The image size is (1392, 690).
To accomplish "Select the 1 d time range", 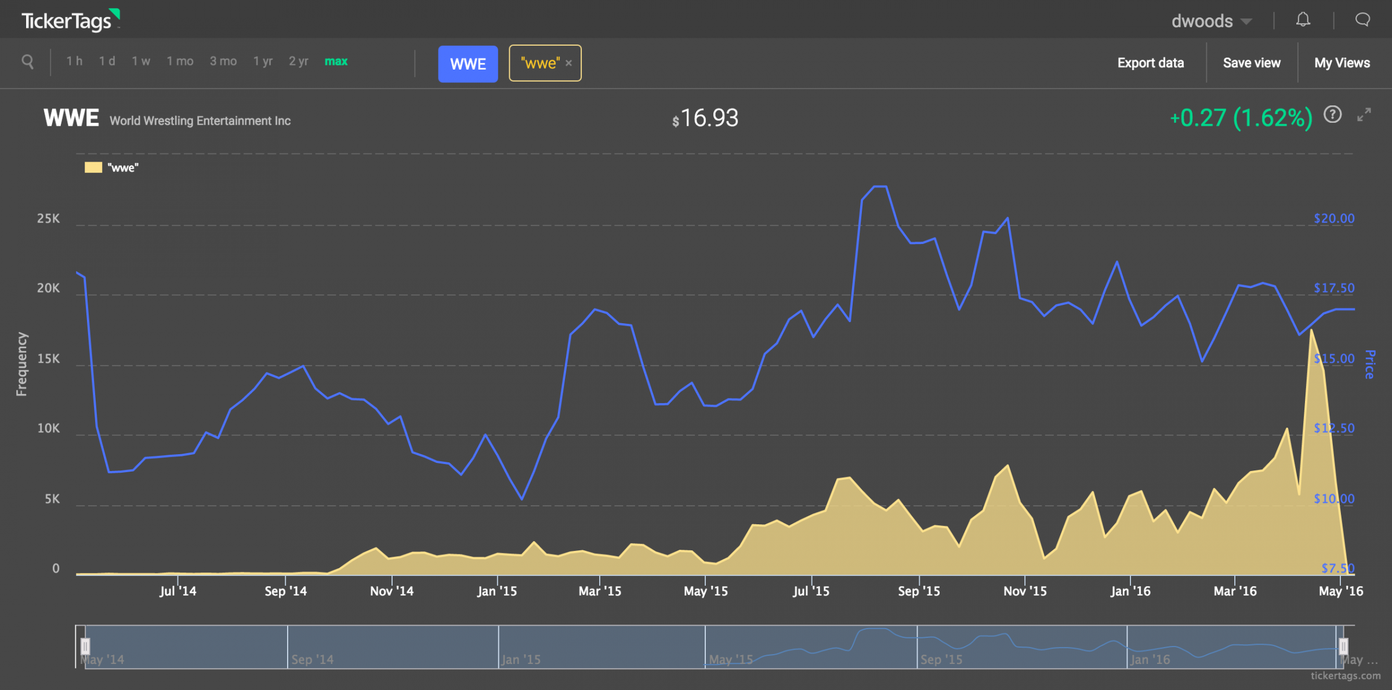I will tap(107, 61).
